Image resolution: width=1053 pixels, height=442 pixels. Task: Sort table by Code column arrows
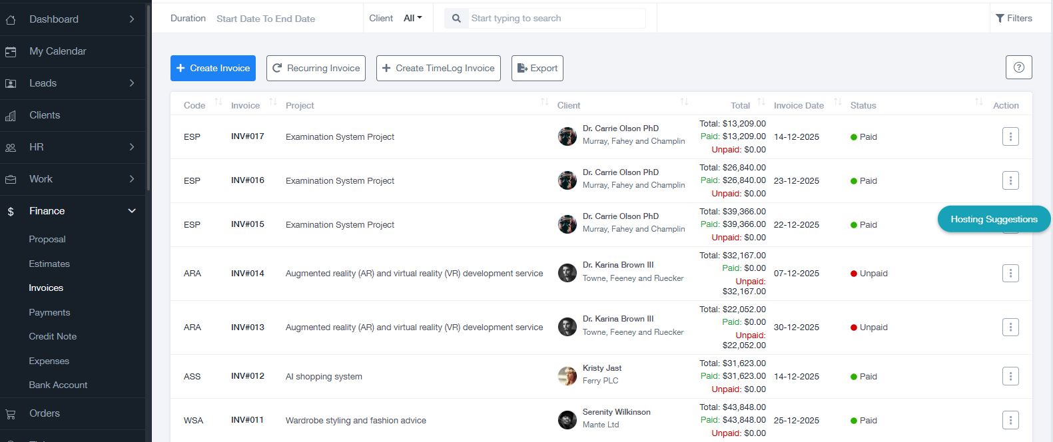[x=218, y=103]
